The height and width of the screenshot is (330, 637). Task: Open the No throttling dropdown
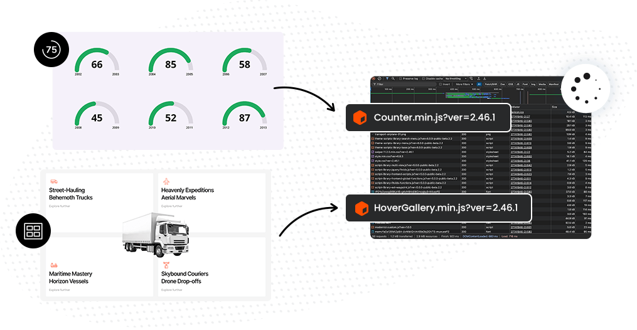[456, 78]
